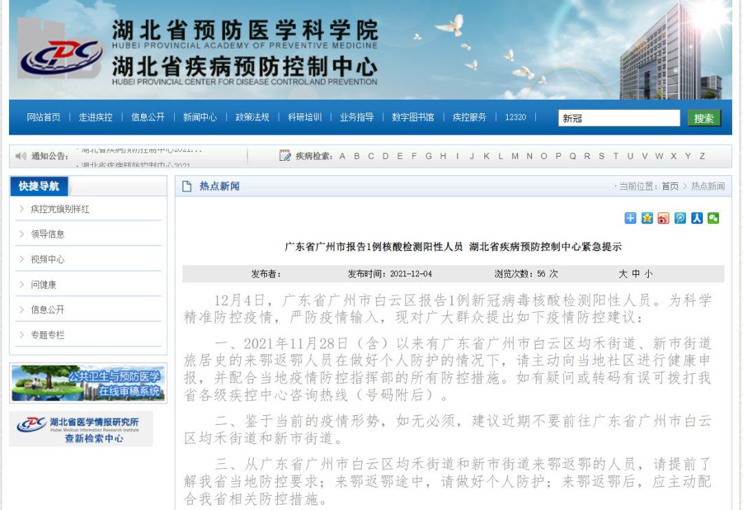Set font size to 大
Image resolution: width=743 pixels, height=510 pixels.
(623, 274)
